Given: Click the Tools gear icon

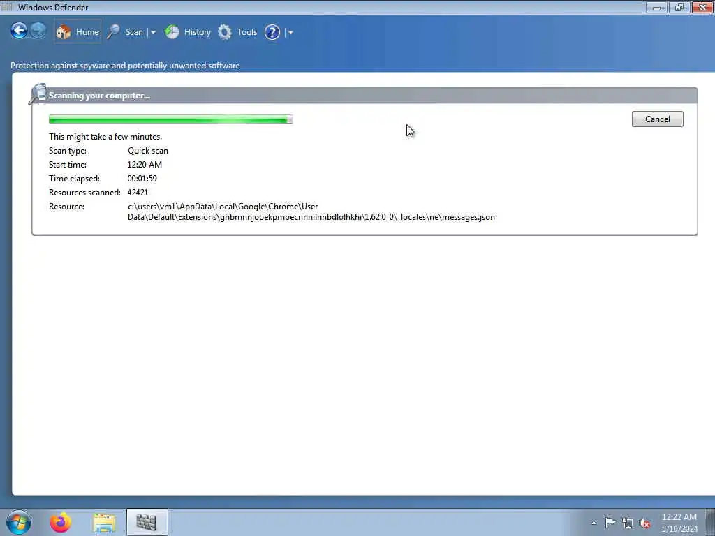Looking at the screenshot, I should [225, 32].
